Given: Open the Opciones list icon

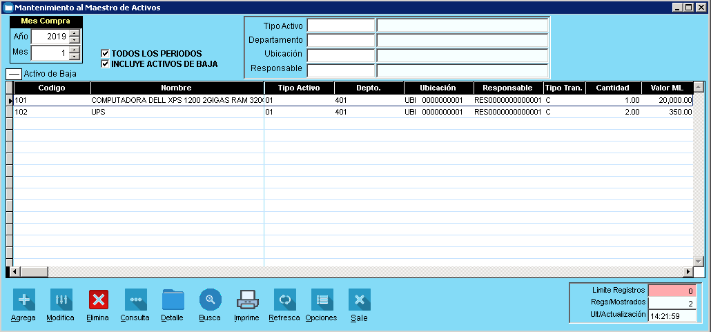Looking at the screenshot, I should 322,300.
